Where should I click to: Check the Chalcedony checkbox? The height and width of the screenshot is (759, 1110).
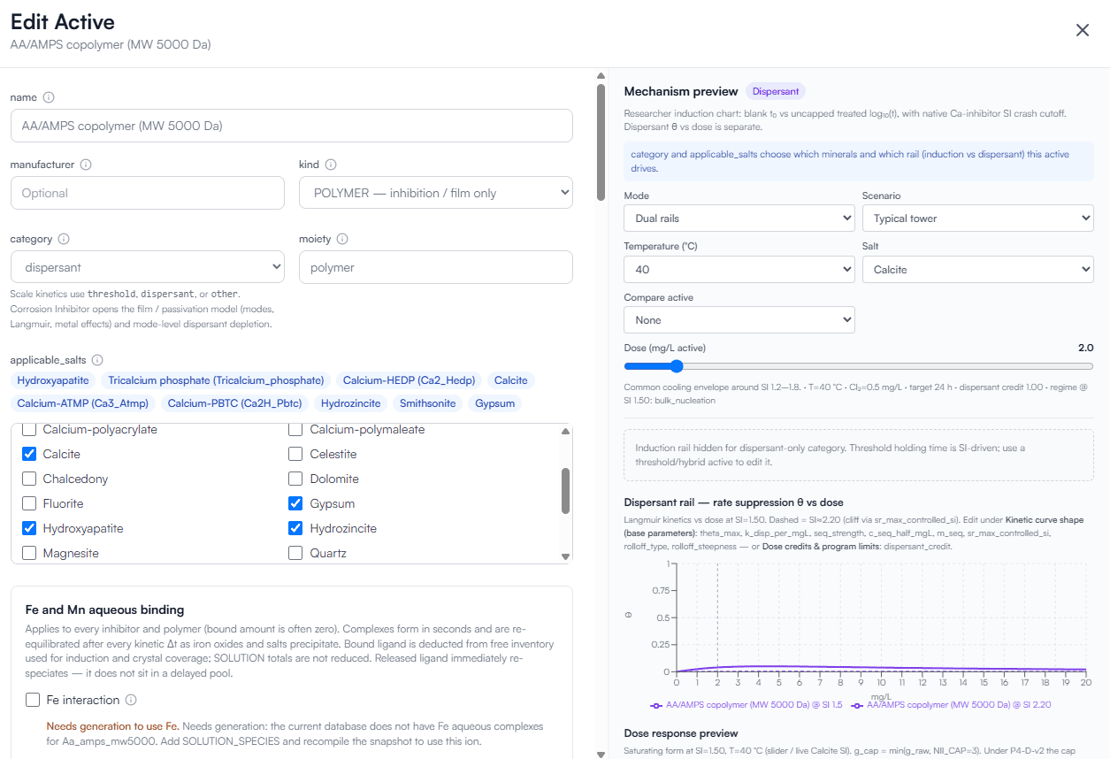[29, 479]
